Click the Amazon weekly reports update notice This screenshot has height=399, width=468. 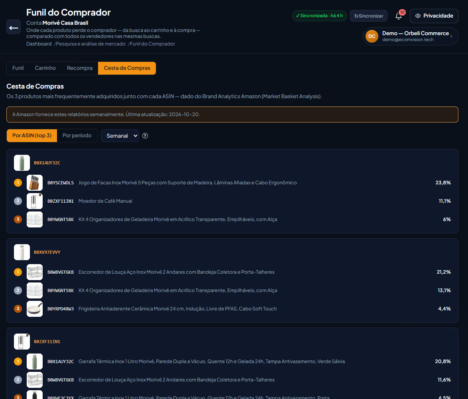point(232,115)
